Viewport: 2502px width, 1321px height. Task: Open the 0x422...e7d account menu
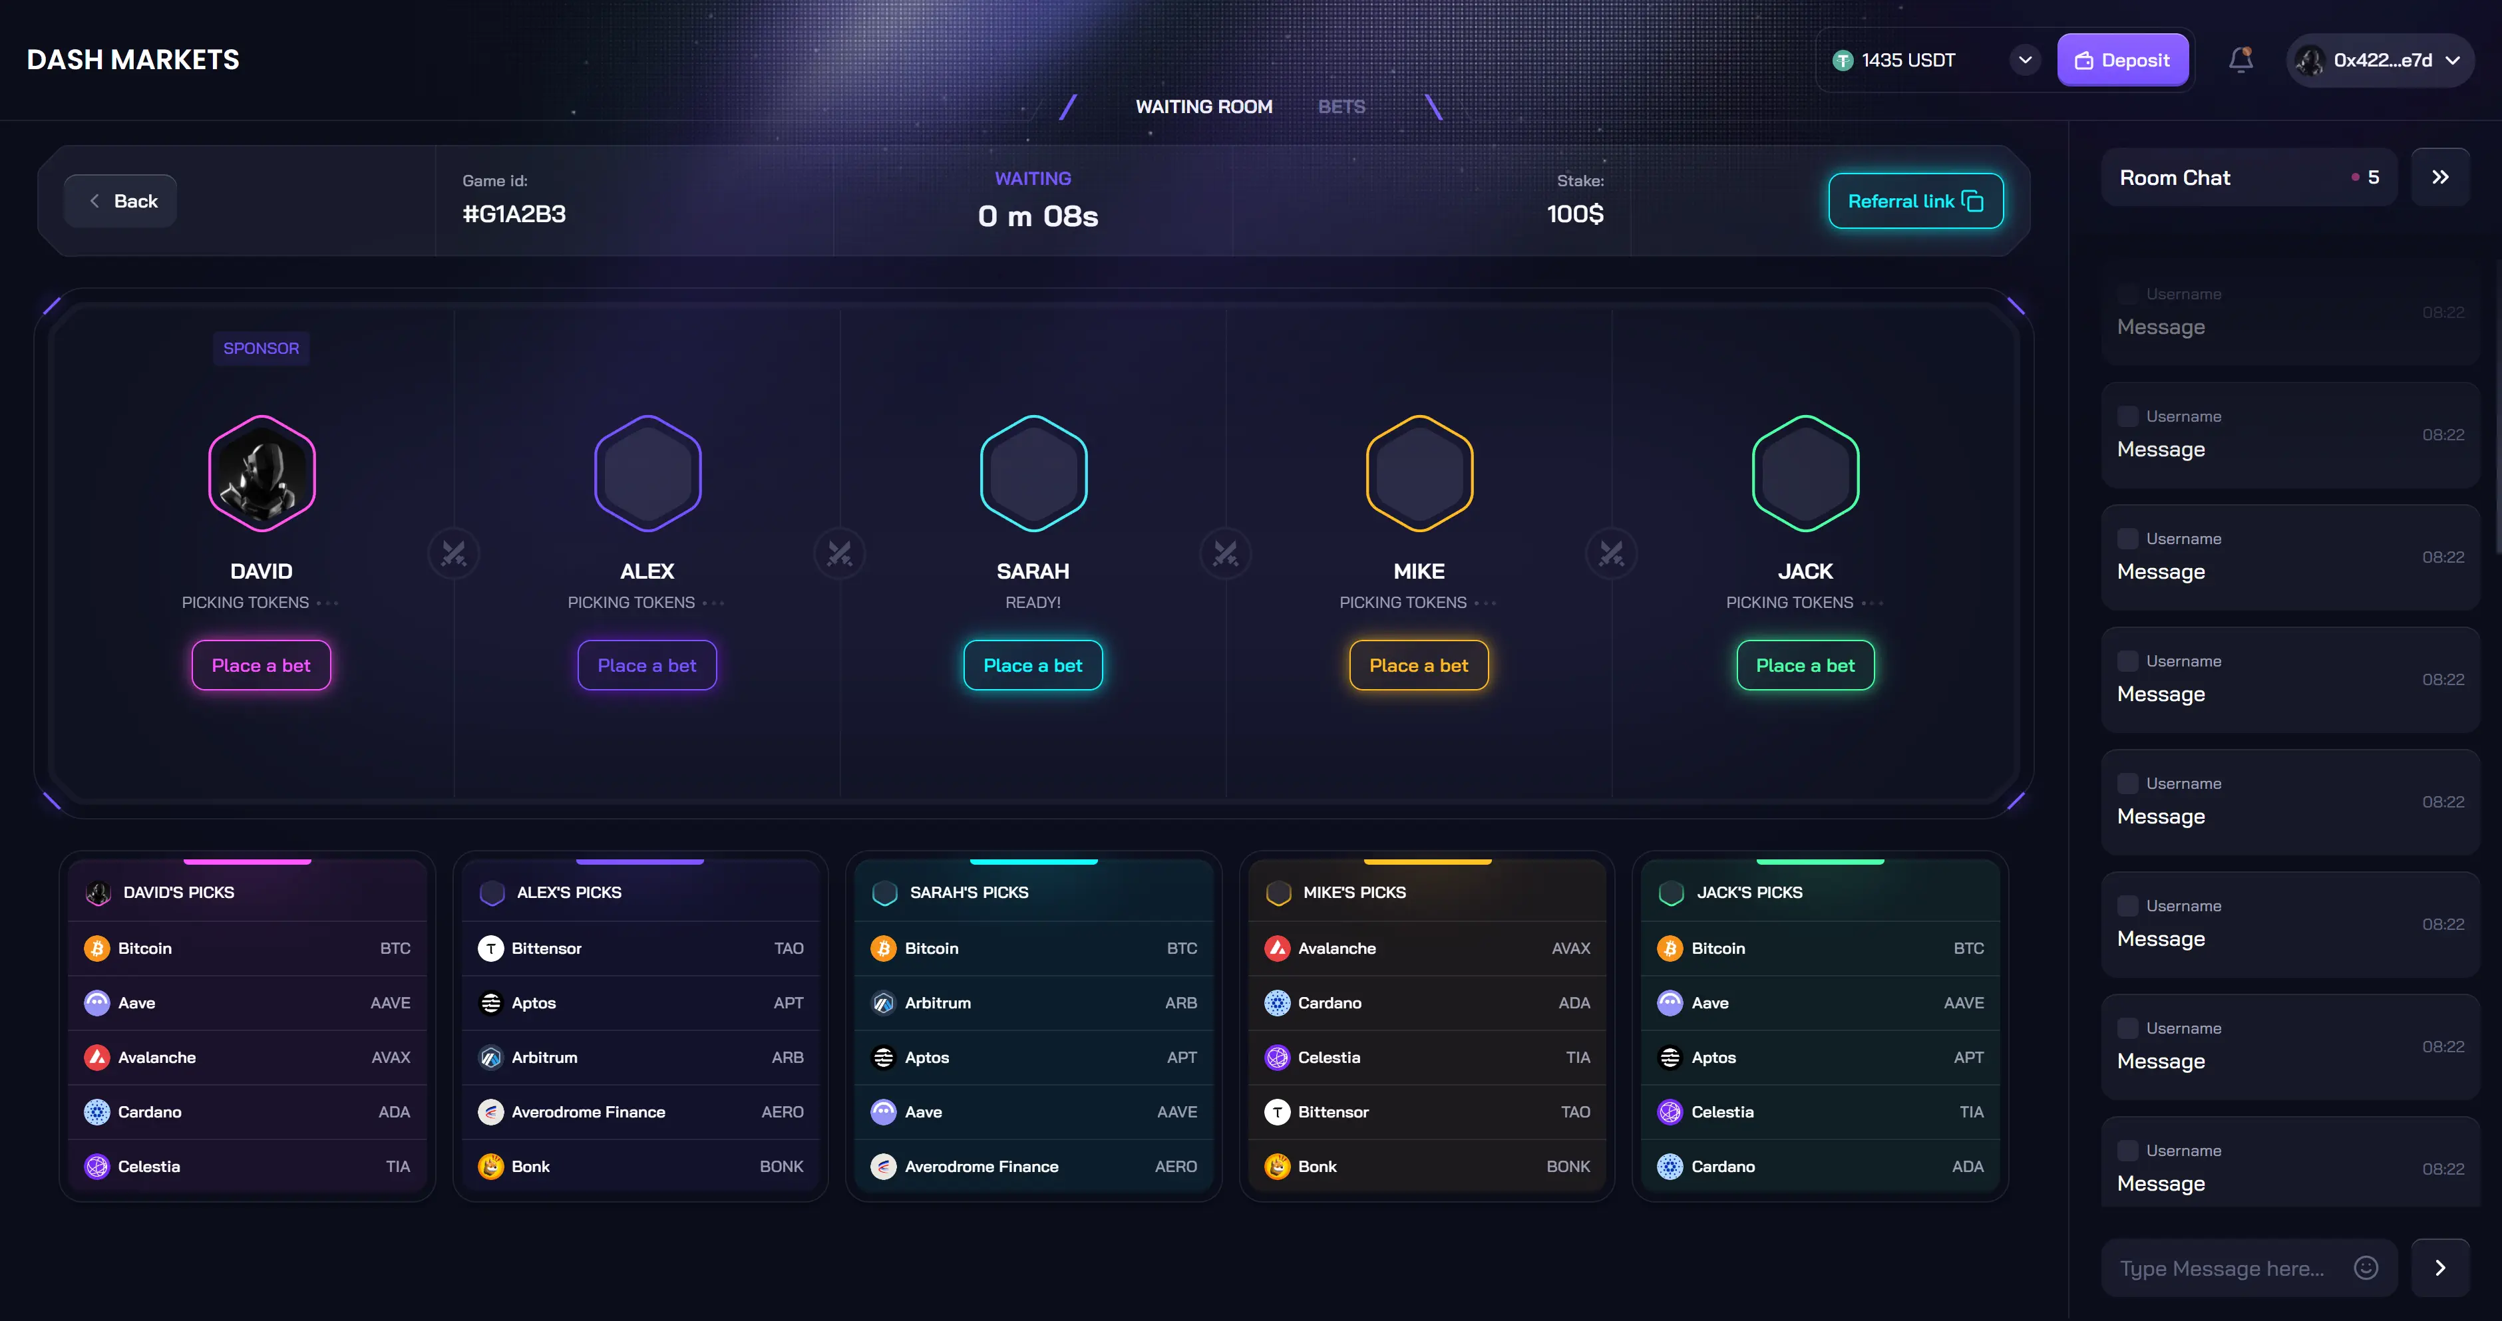point(2380,60)
